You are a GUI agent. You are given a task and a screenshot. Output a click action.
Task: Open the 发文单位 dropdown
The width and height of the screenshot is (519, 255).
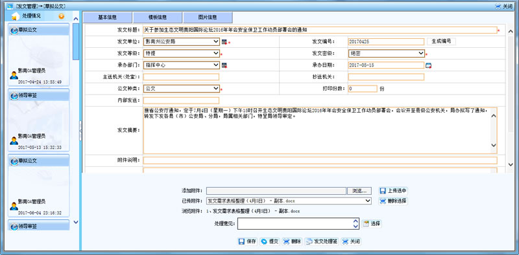click(x=182, y=41)
